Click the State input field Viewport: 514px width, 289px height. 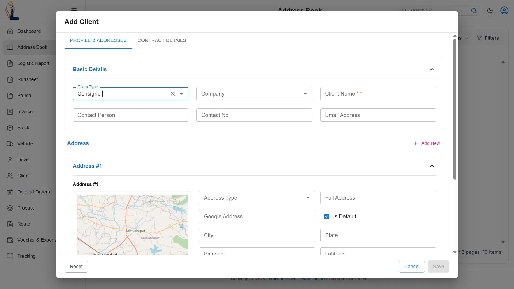tap(378, 235)
